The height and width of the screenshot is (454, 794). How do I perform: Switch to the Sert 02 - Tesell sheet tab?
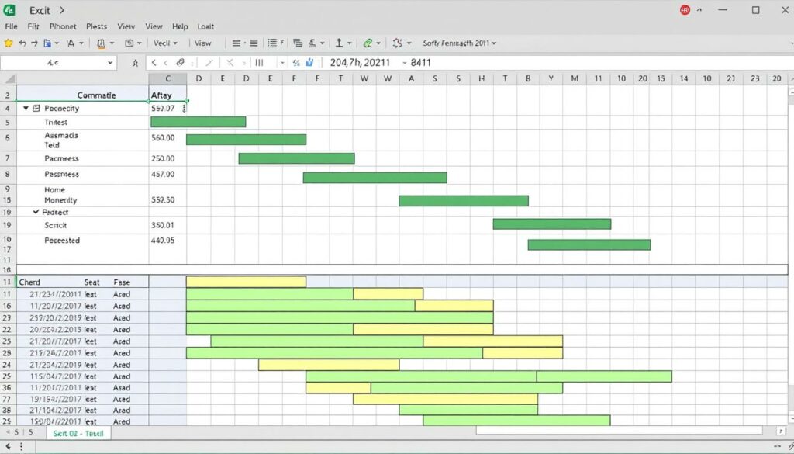[x=78, y=433]
